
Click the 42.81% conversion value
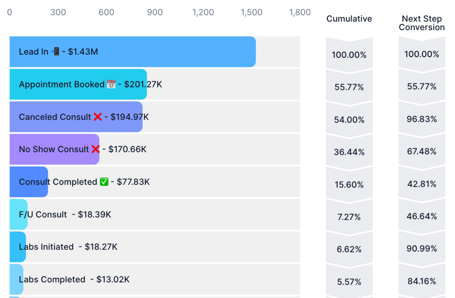pos(422,184)
